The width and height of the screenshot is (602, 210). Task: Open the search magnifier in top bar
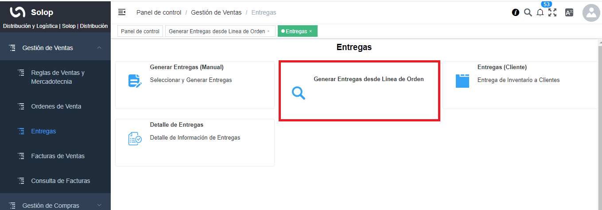[x=528, y=12]
